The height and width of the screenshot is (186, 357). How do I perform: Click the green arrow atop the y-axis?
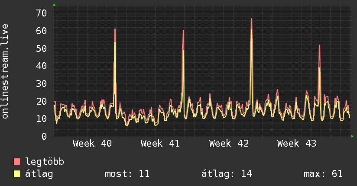54,5
